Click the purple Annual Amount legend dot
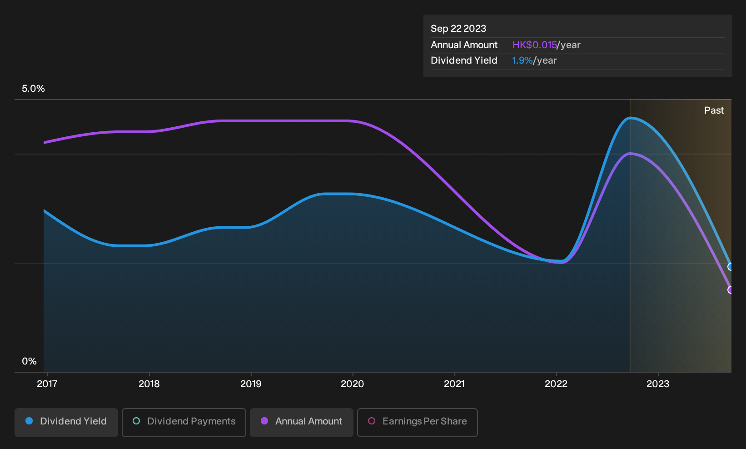The height and width of the screenshot is (449, 746). [x=264, y=421]
